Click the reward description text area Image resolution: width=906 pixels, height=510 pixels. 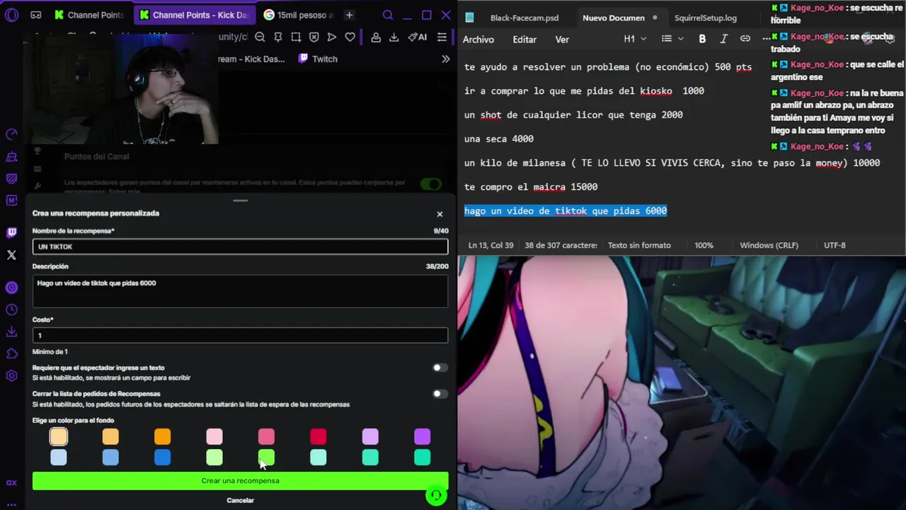tap(240, 291)
